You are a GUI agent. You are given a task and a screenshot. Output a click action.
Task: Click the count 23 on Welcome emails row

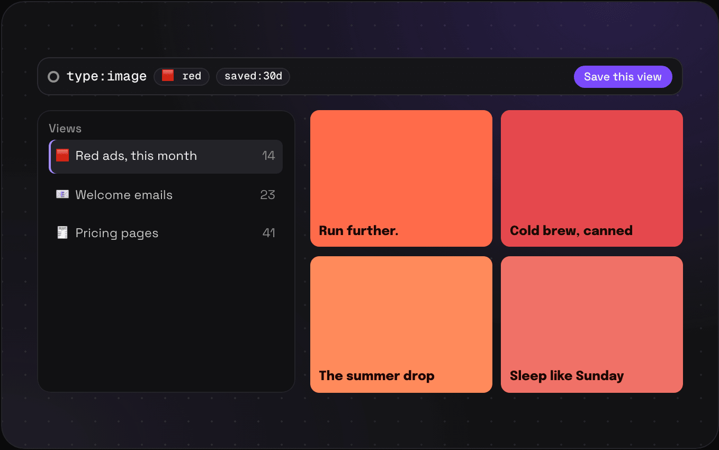(x=267, y=195)
